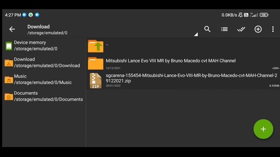
Task: Tap the muted bell status icon
Action: click(240, 15)
